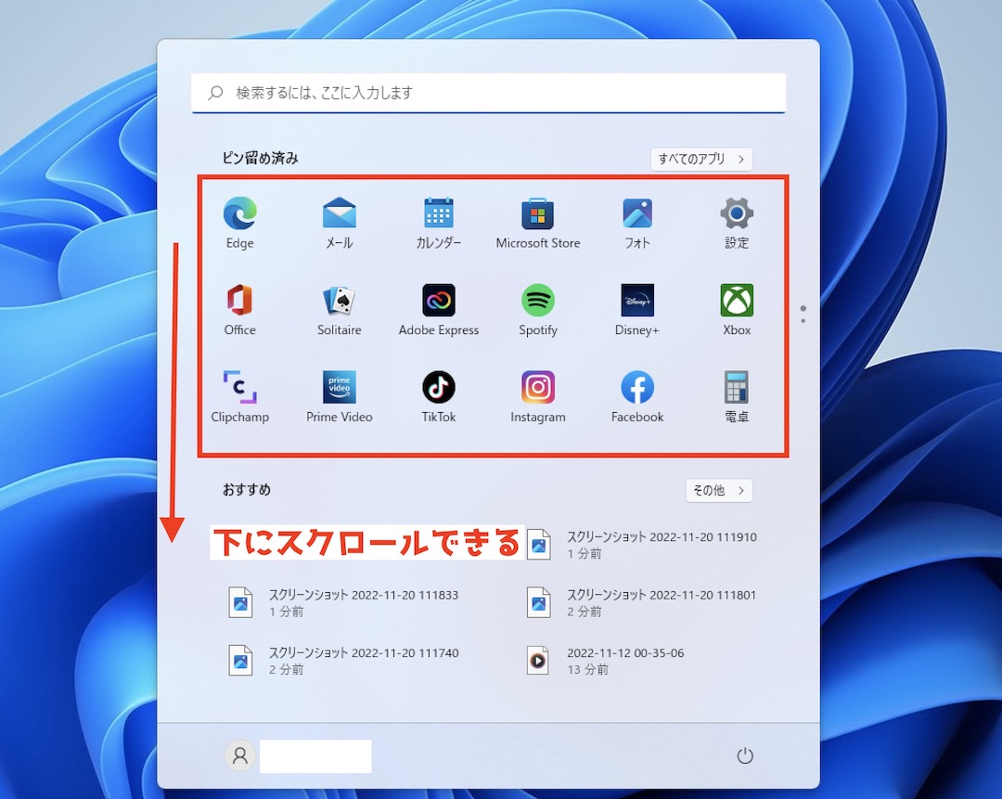Expand その他 to see more recommendations
Viewport: 1002px width, 799px height.
[719, 490]
